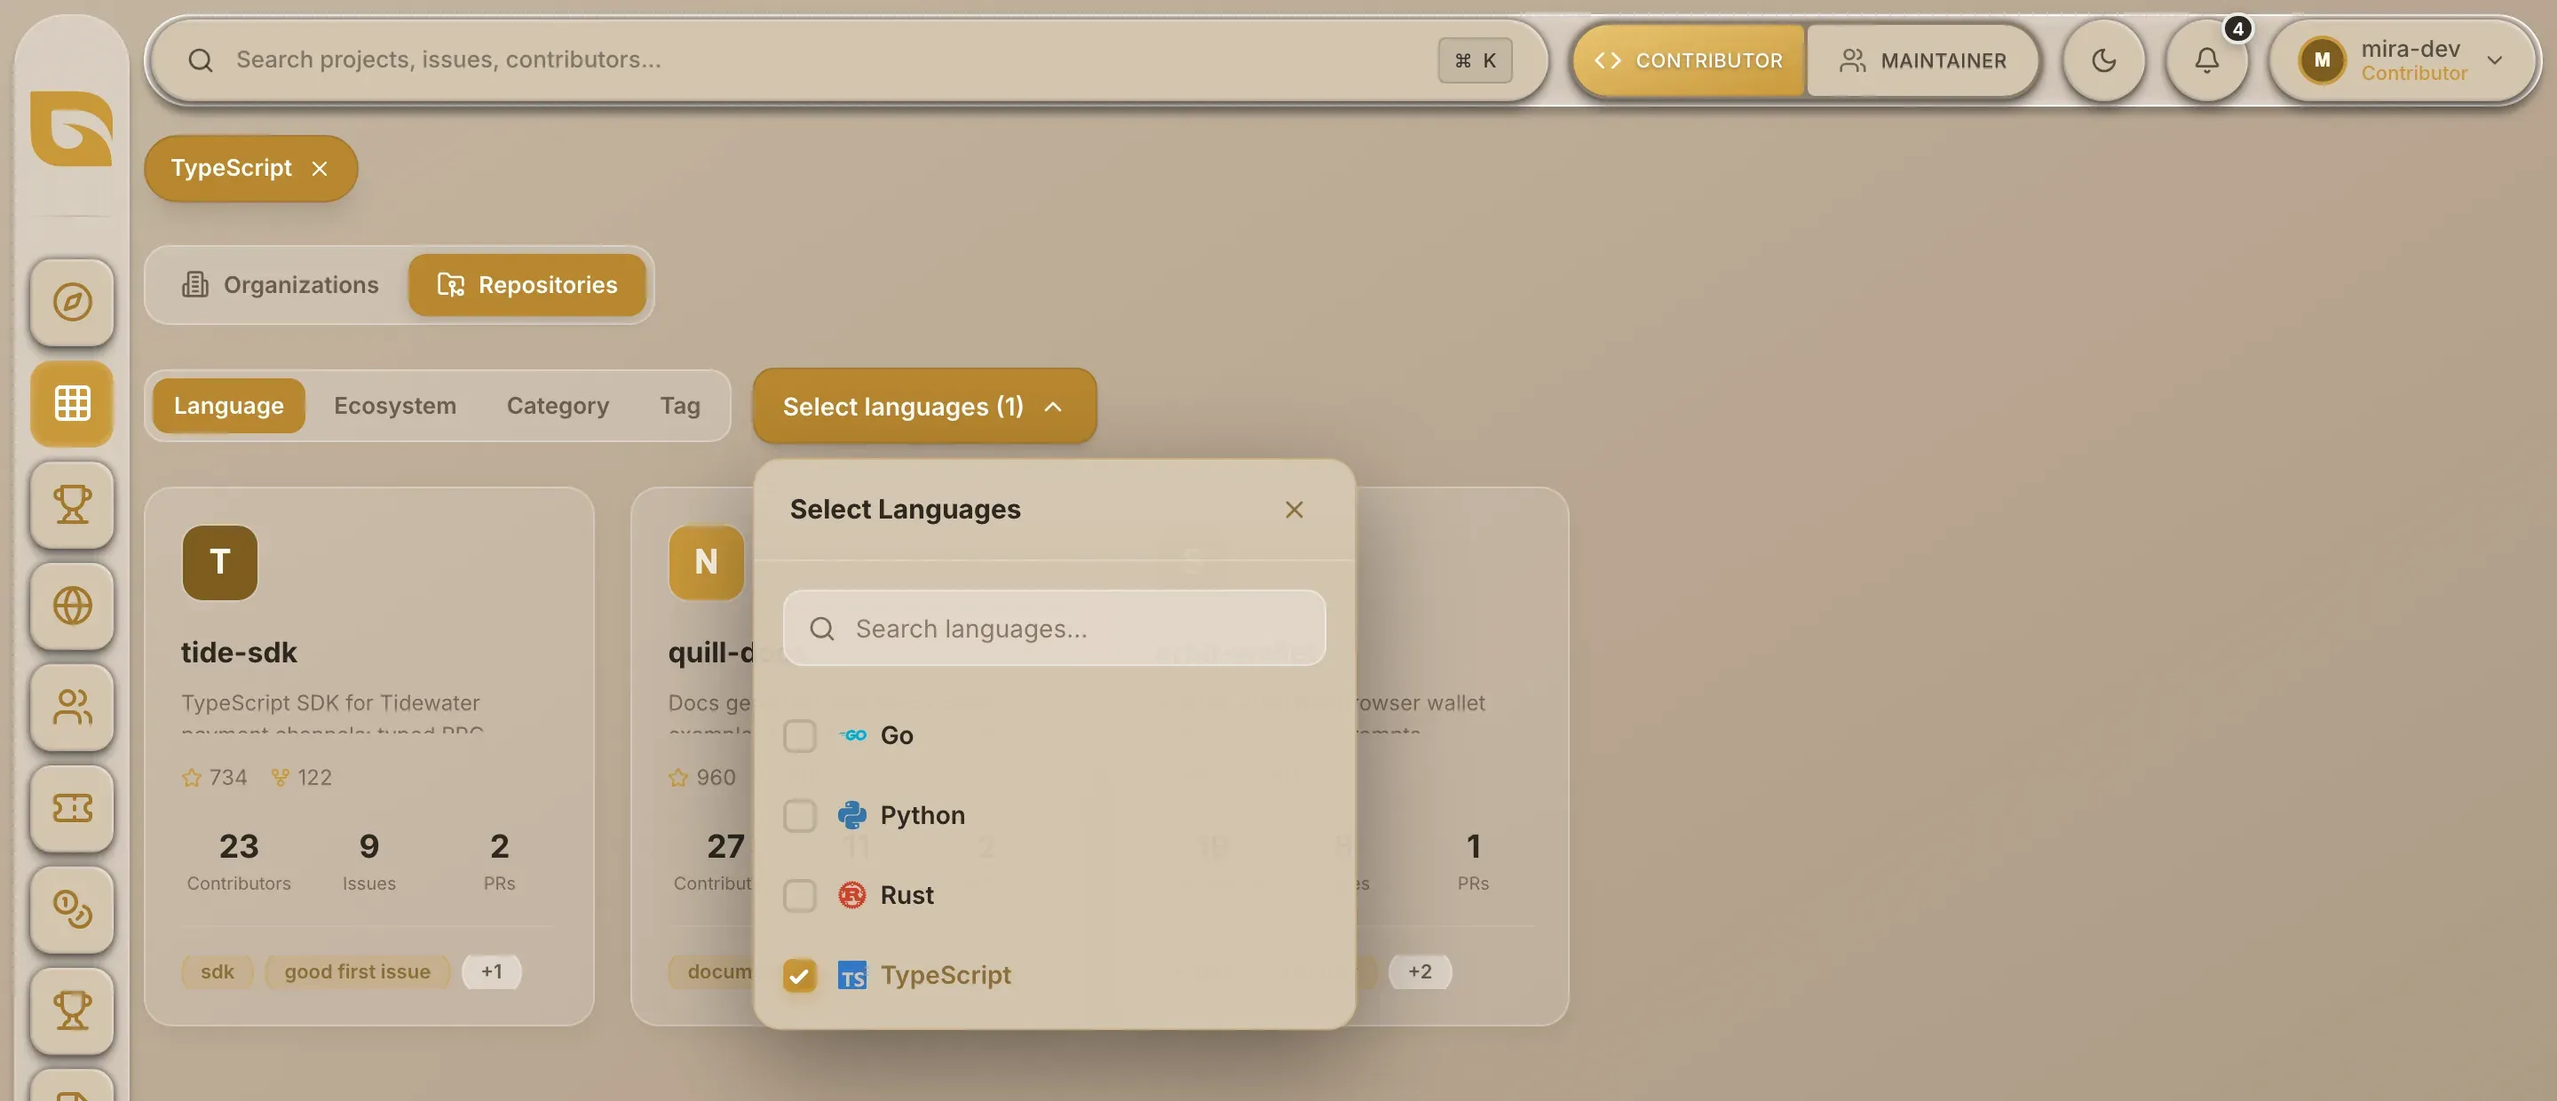Focus the Search languages field

point(1054,629)
